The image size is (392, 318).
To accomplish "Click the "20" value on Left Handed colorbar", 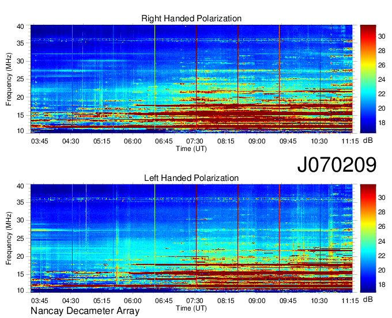I will (382, 270).
